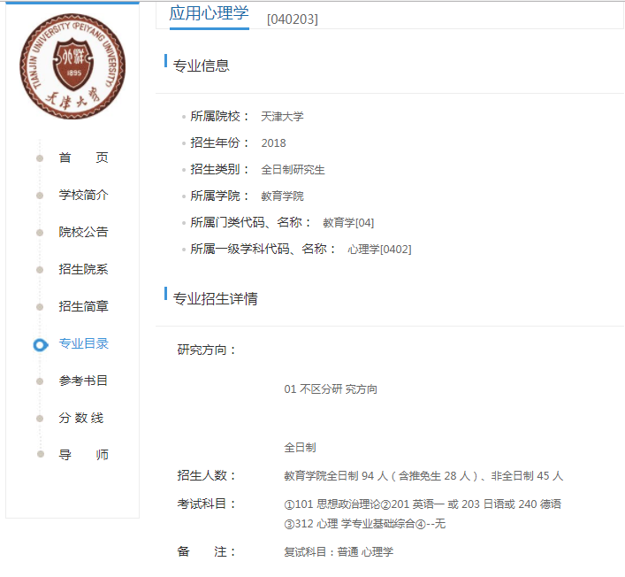
Task: Click the enrollment numbers line with 94 人
Action: (423, 475)
